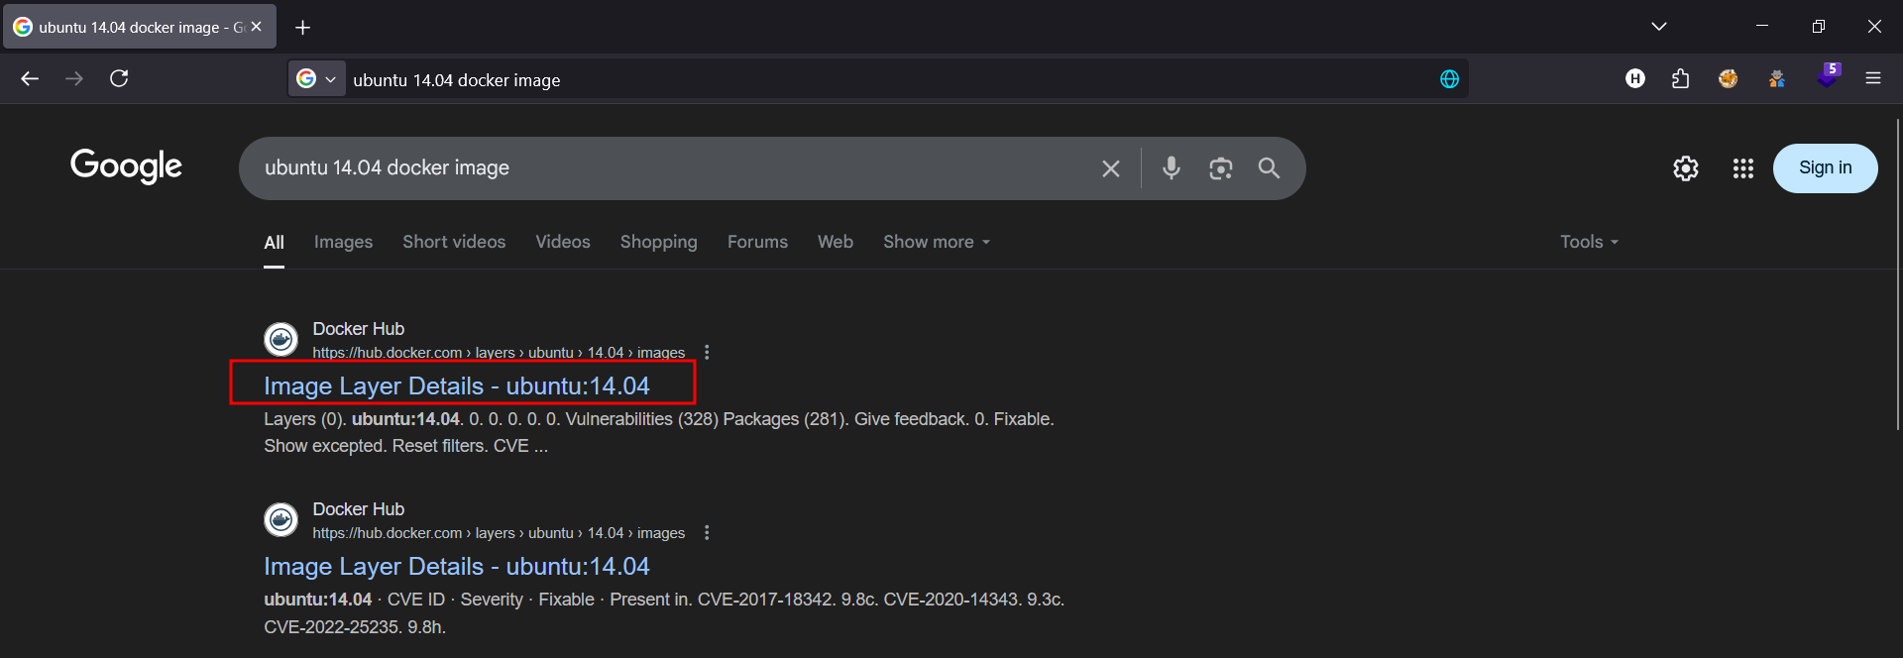Expand the Show more search filters
1903x658 pixels.
[936, 242]
